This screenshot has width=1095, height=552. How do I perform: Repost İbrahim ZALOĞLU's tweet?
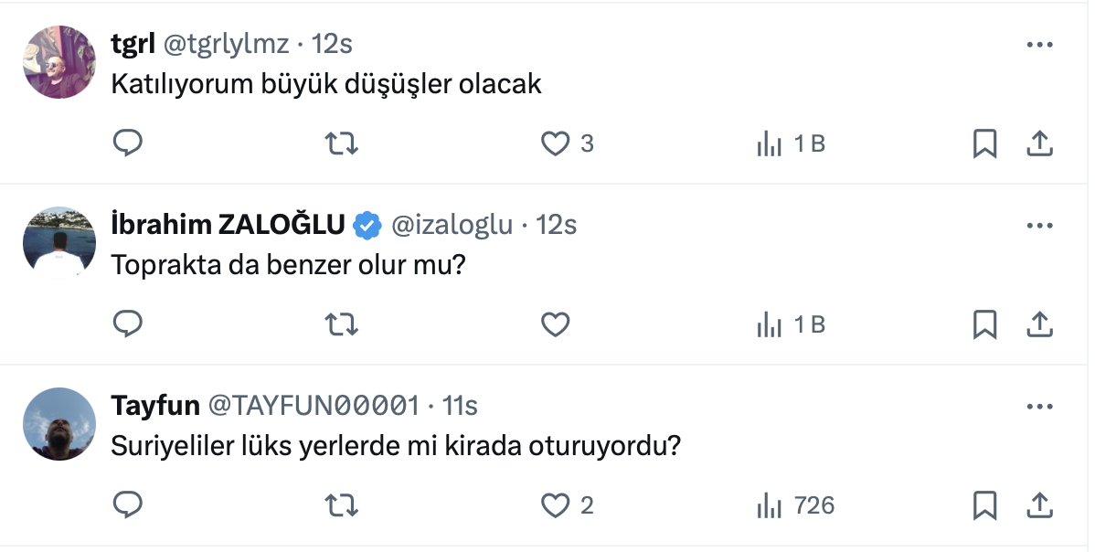click(342, 324)
